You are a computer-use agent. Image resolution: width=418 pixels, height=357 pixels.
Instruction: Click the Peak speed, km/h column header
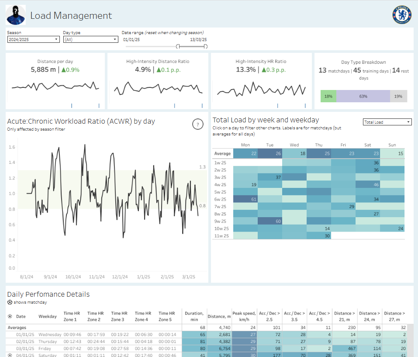[244, 316]
